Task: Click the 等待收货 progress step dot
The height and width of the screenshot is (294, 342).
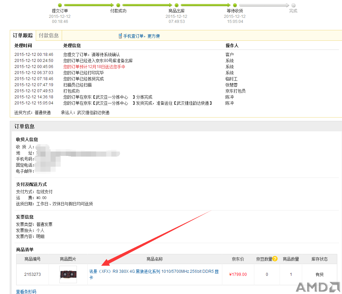Action: [x=235, y=5]
